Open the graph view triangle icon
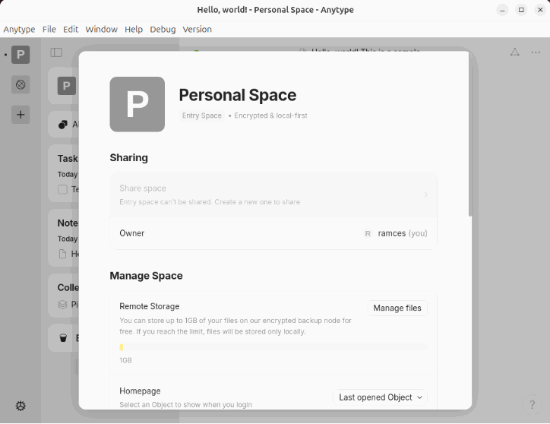Viewport: 550px width, 424px height. tap(514, 52)
